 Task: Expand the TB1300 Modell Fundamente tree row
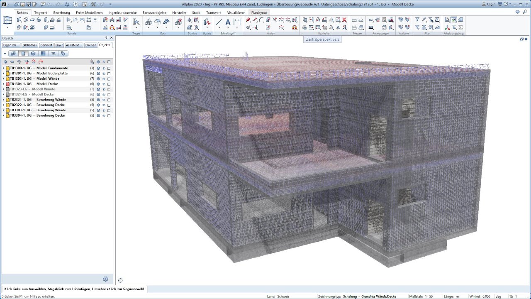3,68
